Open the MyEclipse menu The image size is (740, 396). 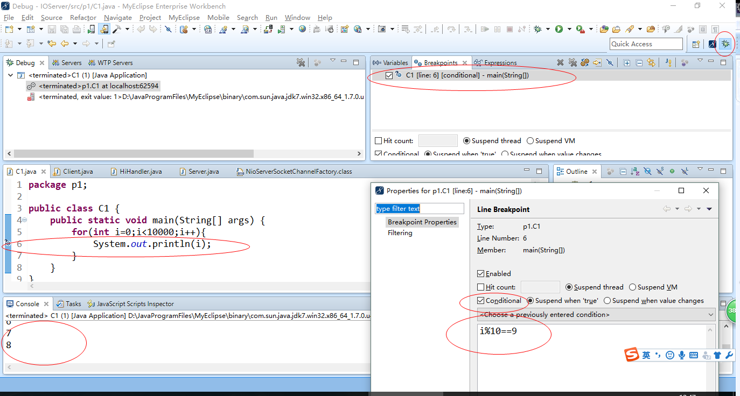[x=184, y=18]
